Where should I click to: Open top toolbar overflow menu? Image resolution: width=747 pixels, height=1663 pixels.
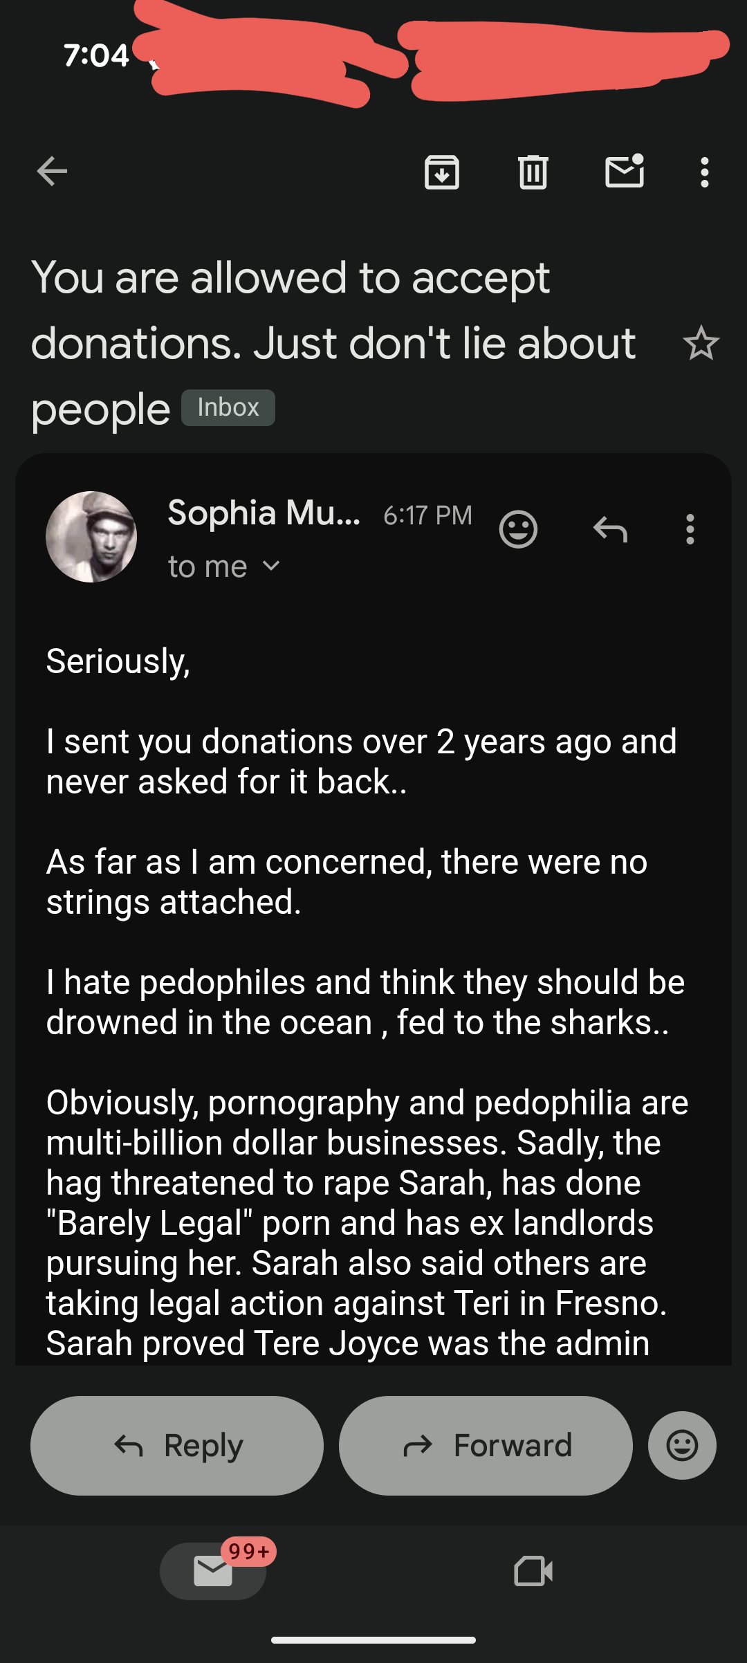click(x=704, y=172)
